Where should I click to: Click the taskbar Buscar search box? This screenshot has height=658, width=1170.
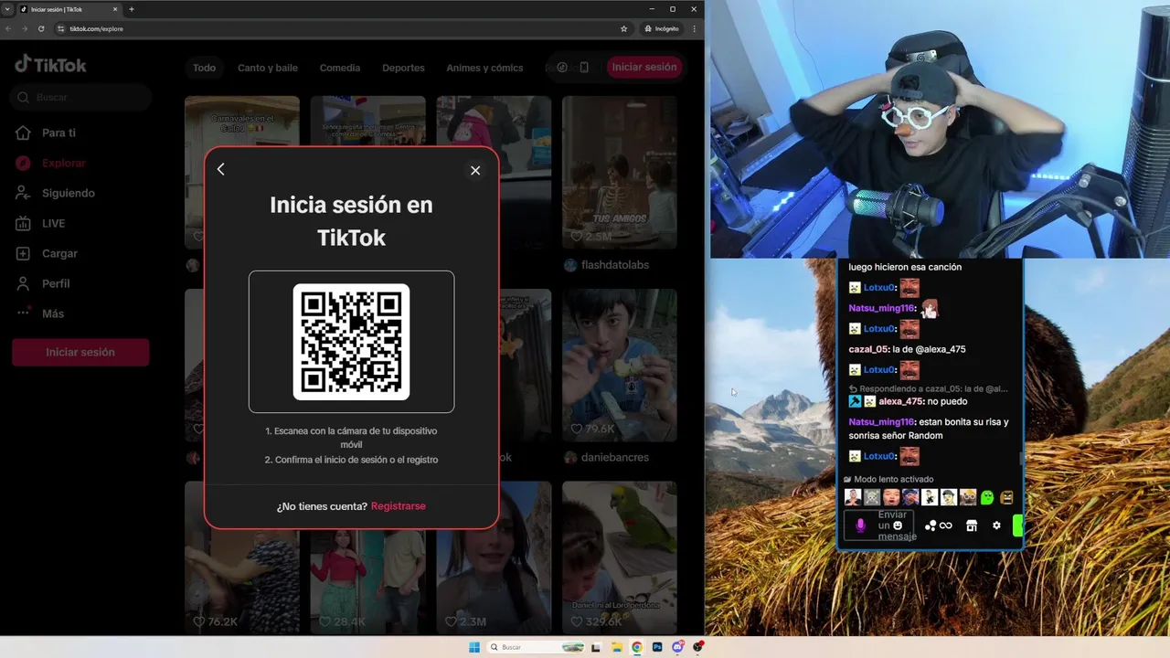pyautogui.click(x=536, y=647)
